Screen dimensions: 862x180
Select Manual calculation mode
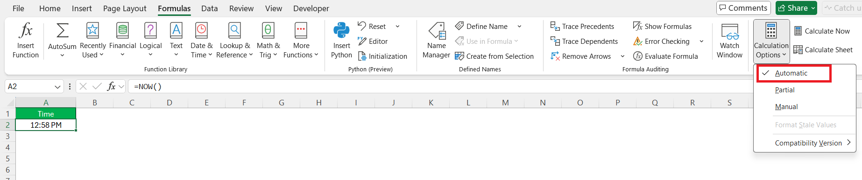click(x=805, y=107)
